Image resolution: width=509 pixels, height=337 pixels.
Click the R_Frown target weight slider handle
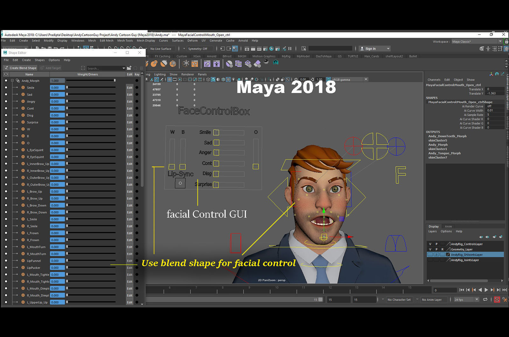[x=67, y=240]
